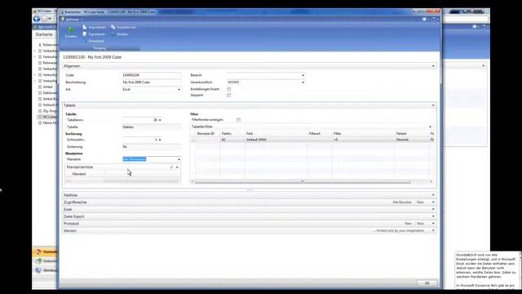Select NCCubes in the navigation tree
This screenshot has width=522, height=294.
coord(50,117)
